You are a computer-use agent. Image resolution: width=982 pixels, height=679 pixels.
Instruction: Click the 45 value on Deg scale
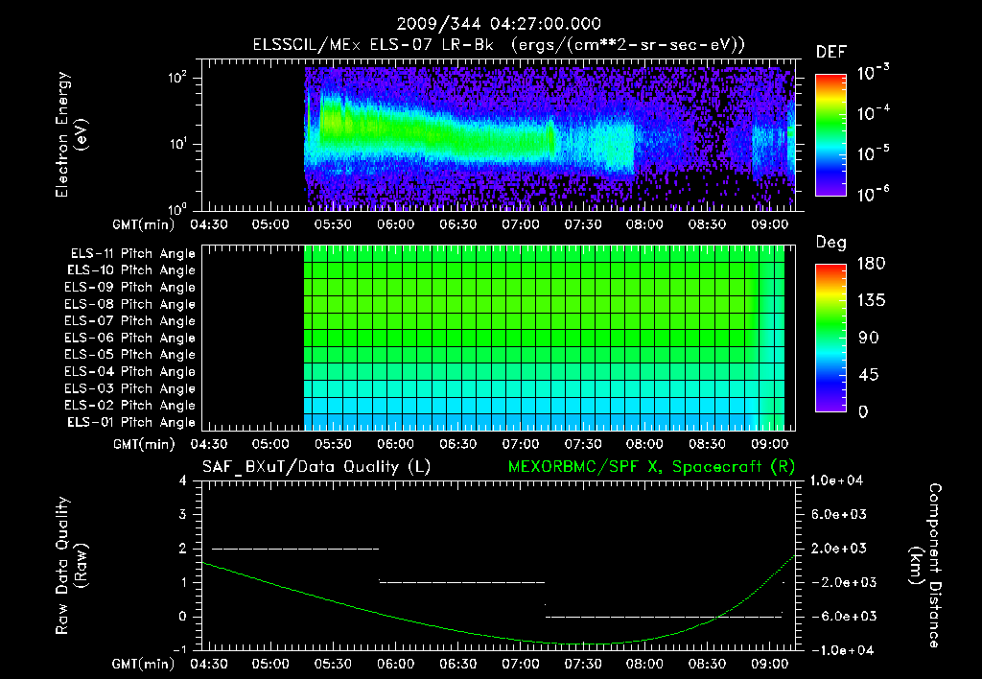[869, 375]
